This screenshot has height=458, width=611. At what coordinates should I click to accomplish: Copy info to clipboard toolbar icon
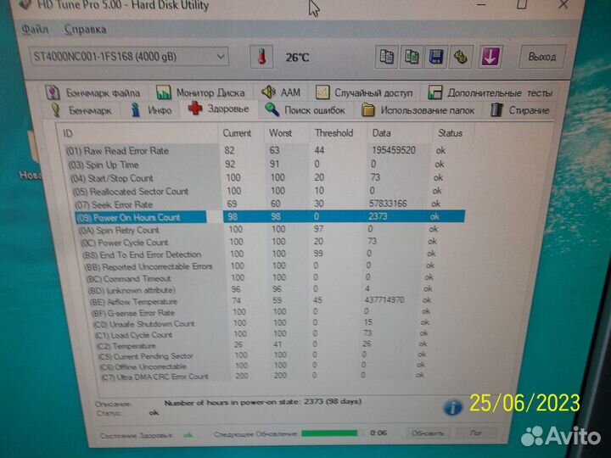click(x=387, y=58)
